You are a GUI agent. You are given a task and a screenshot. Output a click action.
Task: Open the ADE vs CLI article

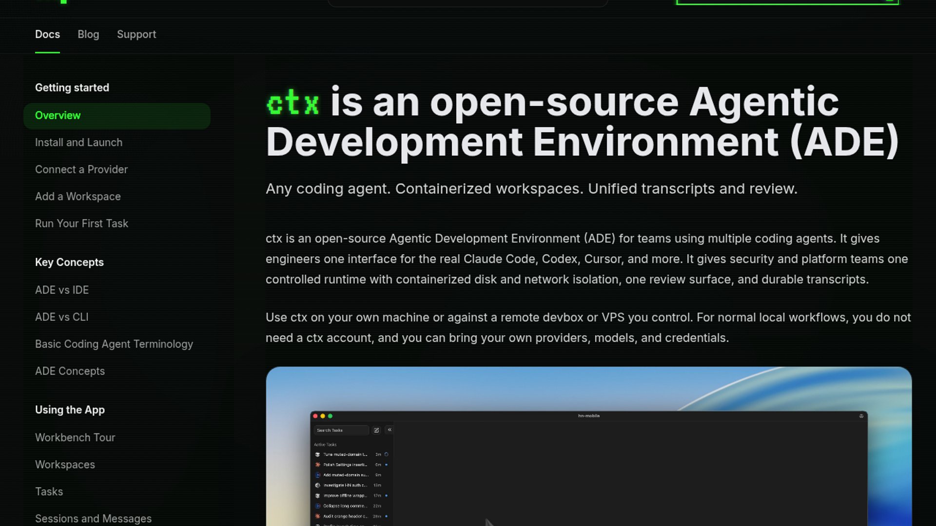coord(62,317)
